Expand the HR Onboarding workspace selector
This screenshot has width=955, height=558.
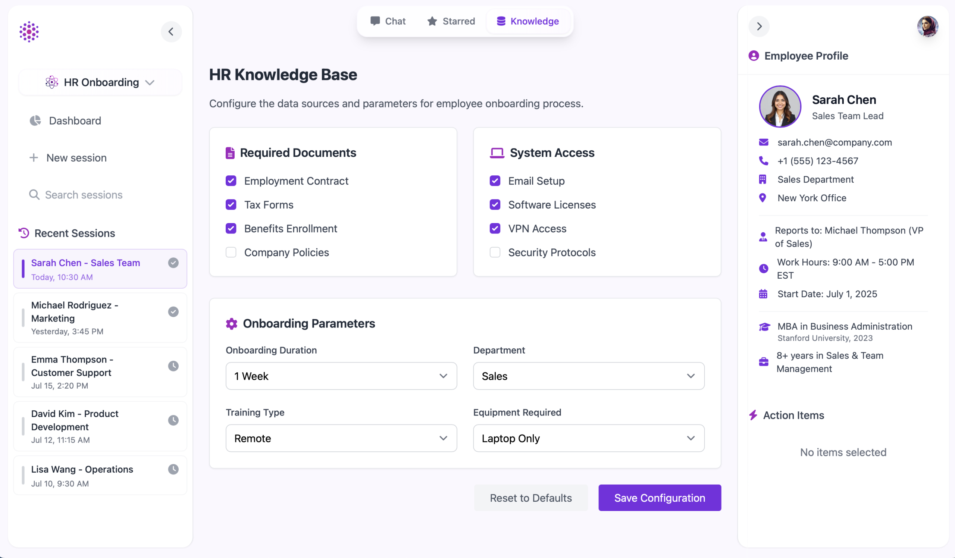click(x=100, y=82)
